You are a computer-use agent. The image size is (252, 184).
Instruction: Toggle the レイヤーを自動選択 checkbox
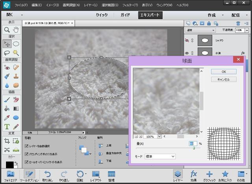click(27, 146)
